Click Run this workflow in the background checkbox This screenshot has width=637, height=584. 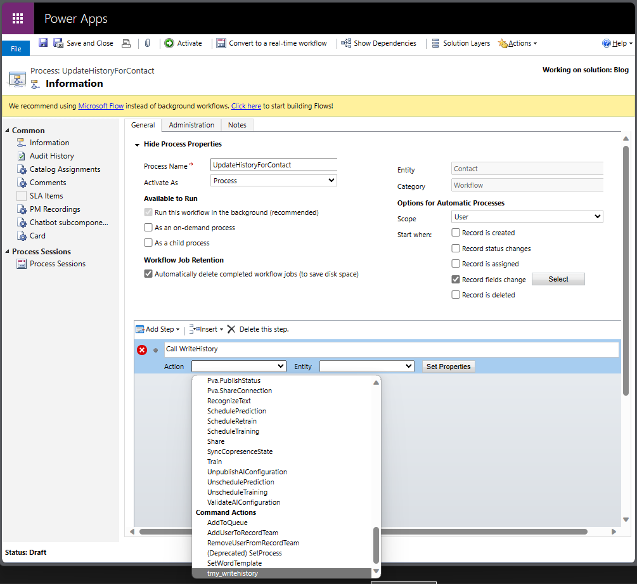coord(148,212)
